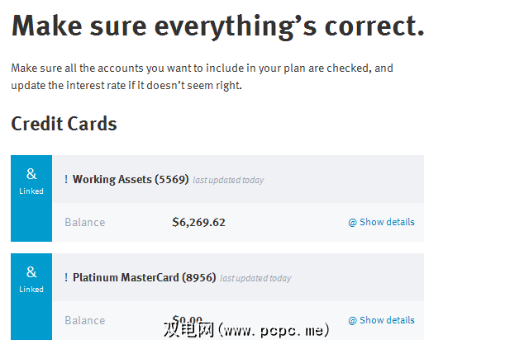Screen dimensions: 529x349
Task: Click the $0.00 balance amount
Action: click(188, 320)
